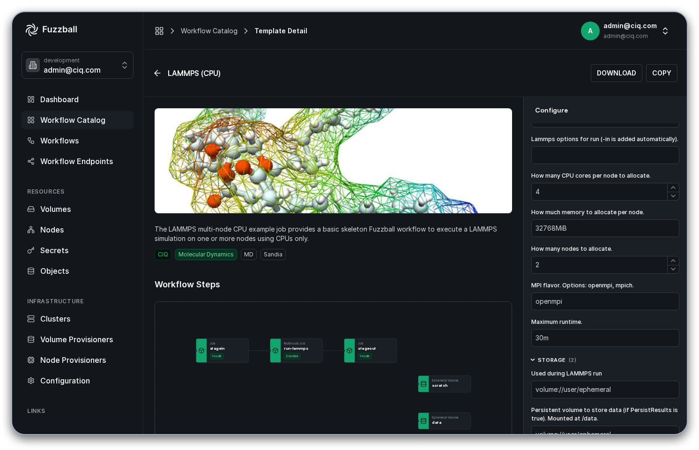The height and width of the screenshot is (450, 699).
Task: Increase number of nodes to allocate
Action: tap(673, 261)
